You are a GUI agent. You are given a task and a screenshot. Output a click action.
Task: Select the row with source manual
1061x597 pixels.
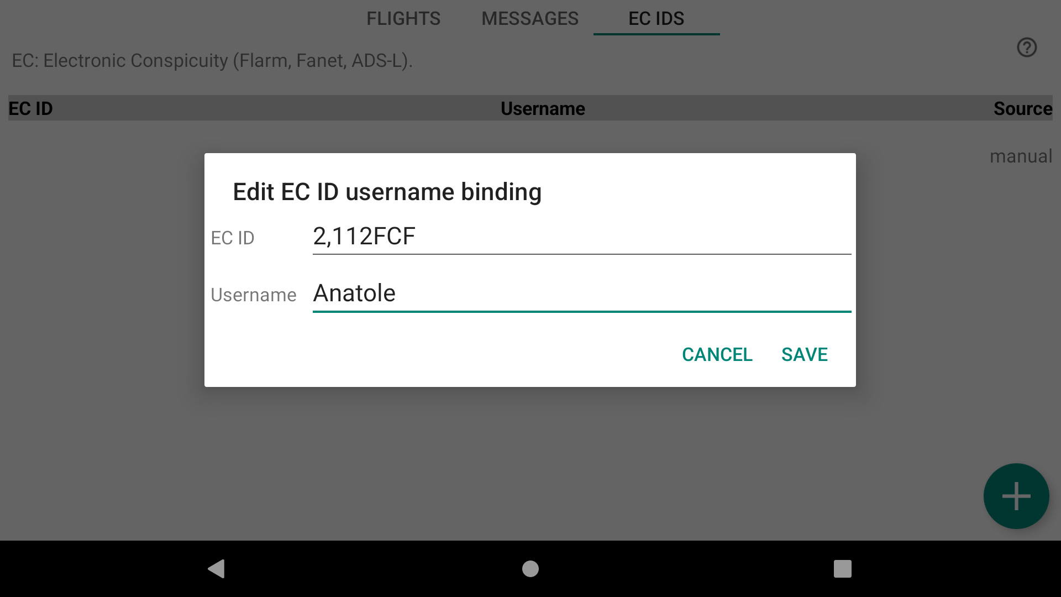[1021, 156]
